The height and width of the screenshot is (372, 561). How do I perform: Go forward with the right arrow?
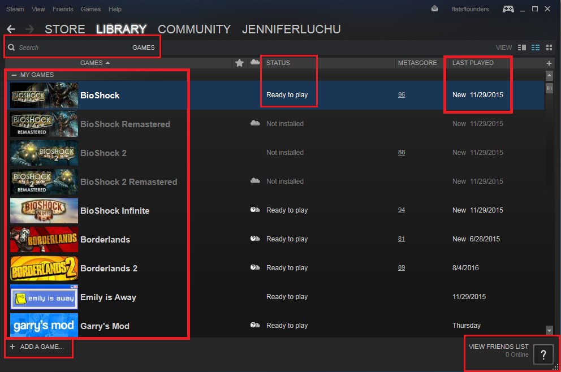(30, 29)
